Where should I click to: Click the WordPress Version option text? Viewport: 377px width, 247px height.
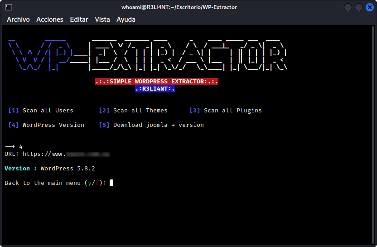(53, 125)
